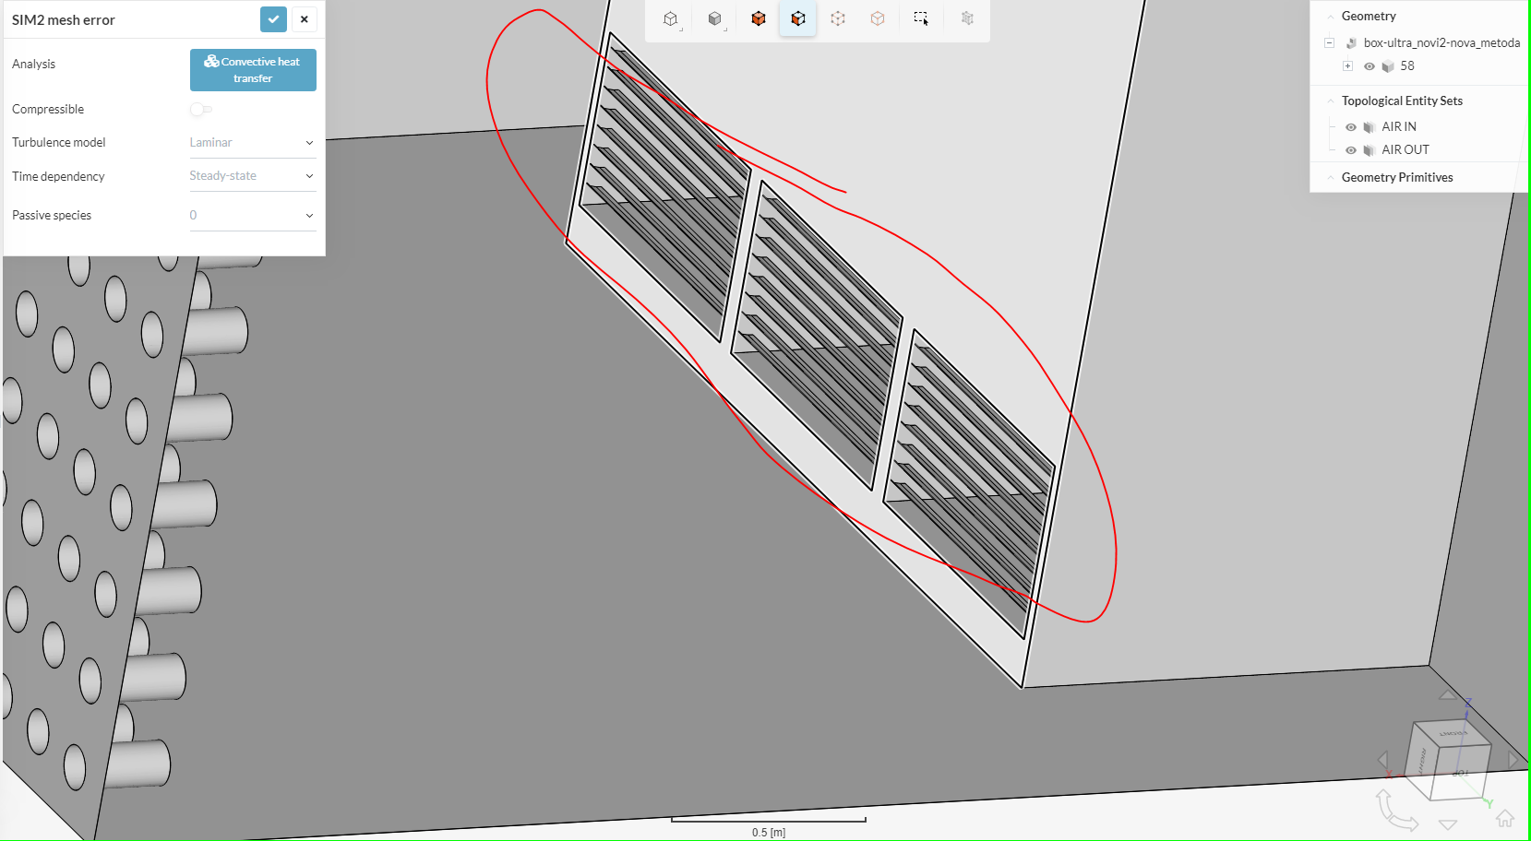Click the Geometry Primitives header text
Viewport: 1531px width, 841px height.
[x=1397, y=178]
